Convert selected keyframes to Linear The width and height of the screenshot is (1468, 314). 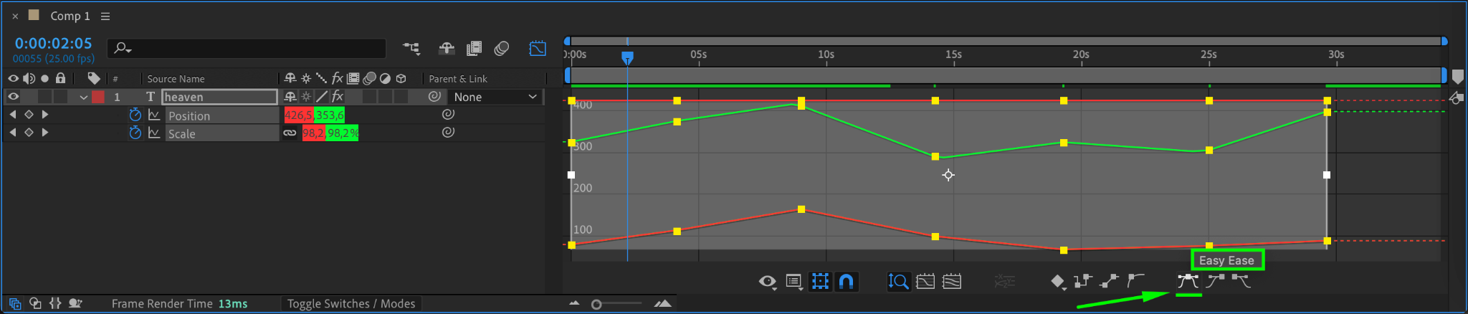click(x=1109, y=282)
